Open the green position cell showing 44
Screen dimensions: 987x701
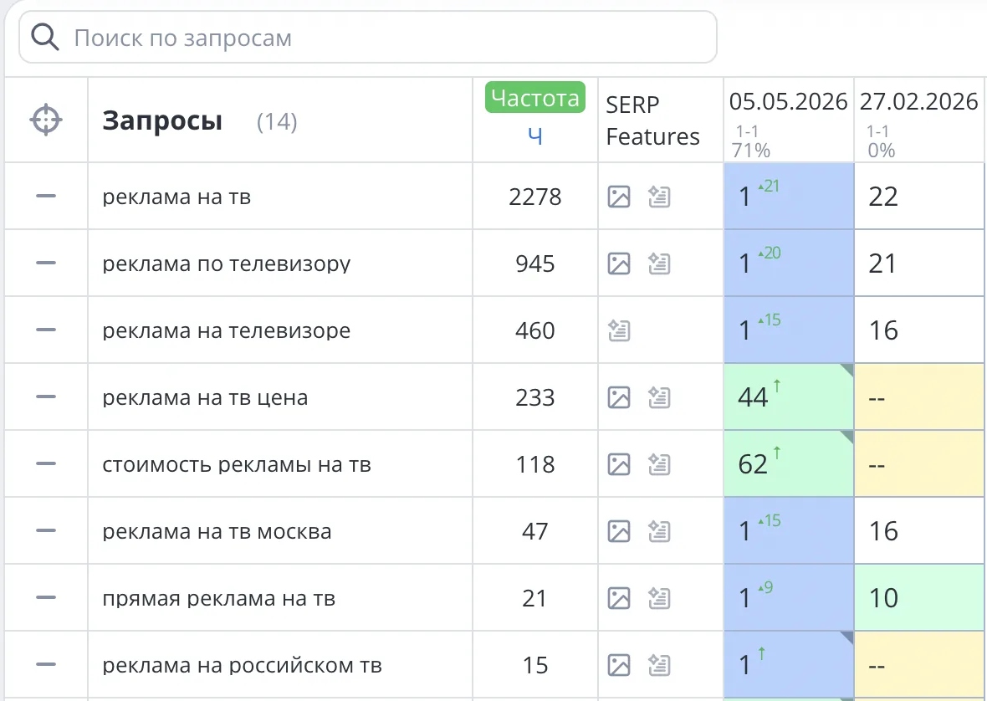789,397
